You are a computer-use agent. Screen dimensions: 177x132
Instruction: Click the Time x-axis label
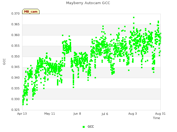[x=157, y=118]
